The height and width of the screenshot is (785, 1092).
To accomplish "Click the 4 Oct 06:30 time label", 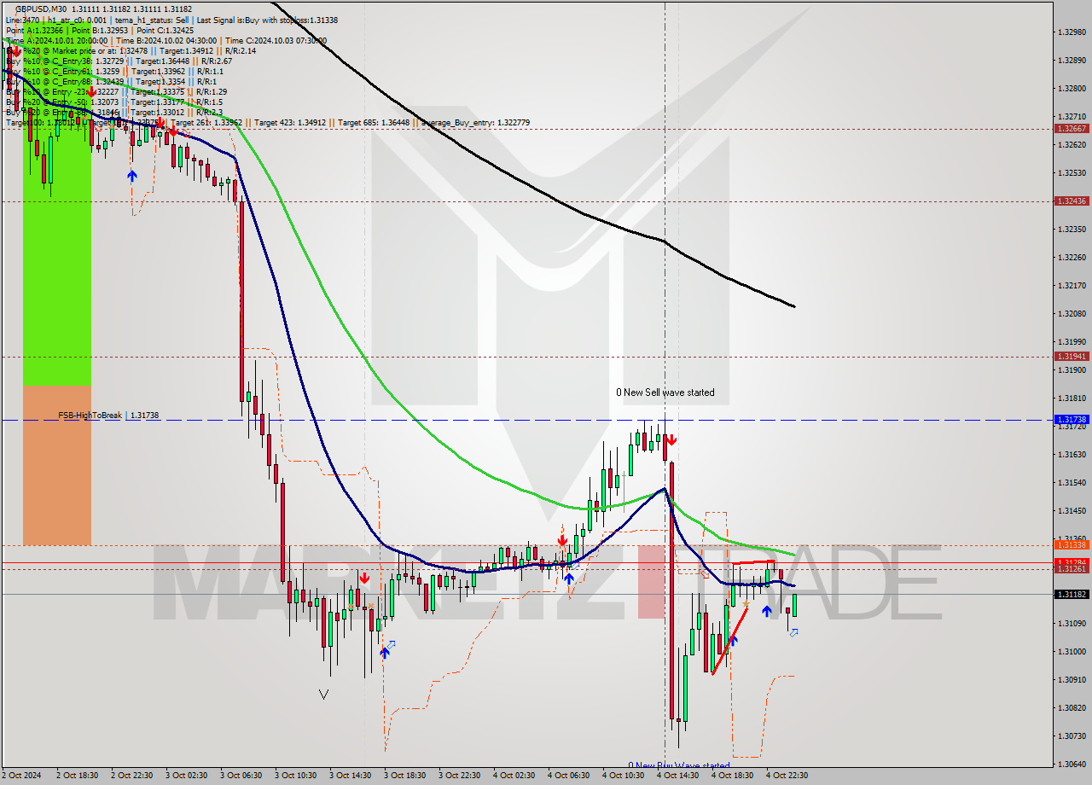I will (x=568, y=776).
